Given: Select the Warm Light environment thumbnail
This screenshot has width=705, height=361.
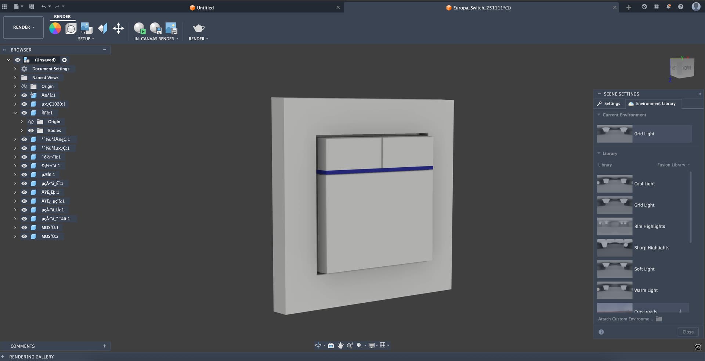Looking at the screenshot, I should pos(614,291).
